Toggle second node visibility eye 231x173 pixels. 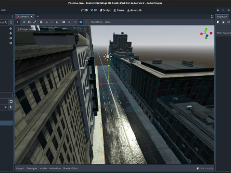point(11,33)
